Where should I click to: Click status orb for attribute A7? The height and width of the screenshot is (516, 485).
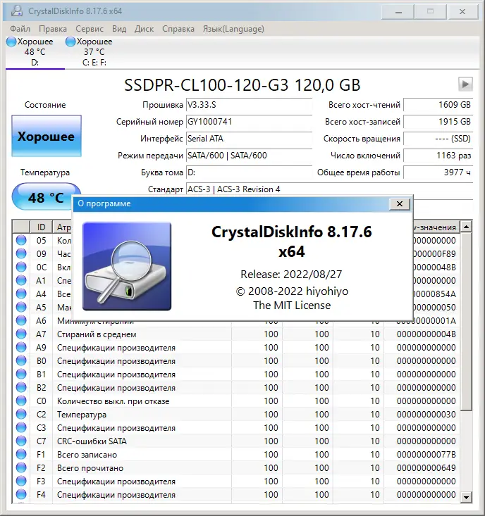coord(21,334)
